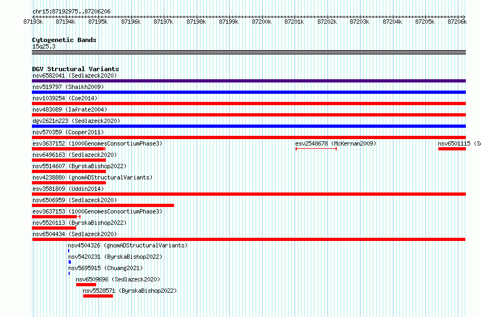Click the thin red esv2548678 interval bar
This screenshot has height=317, width=481.
pyautogui.click(x=316, y=149)
